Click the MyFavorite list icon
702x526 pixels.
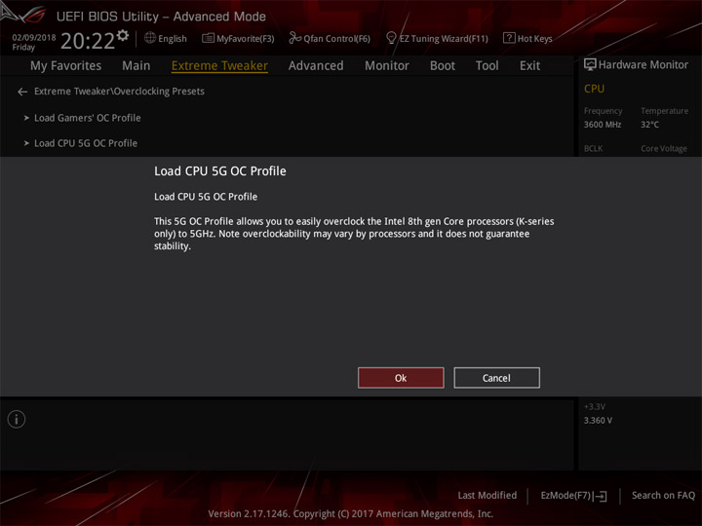[x=208, y=38]
